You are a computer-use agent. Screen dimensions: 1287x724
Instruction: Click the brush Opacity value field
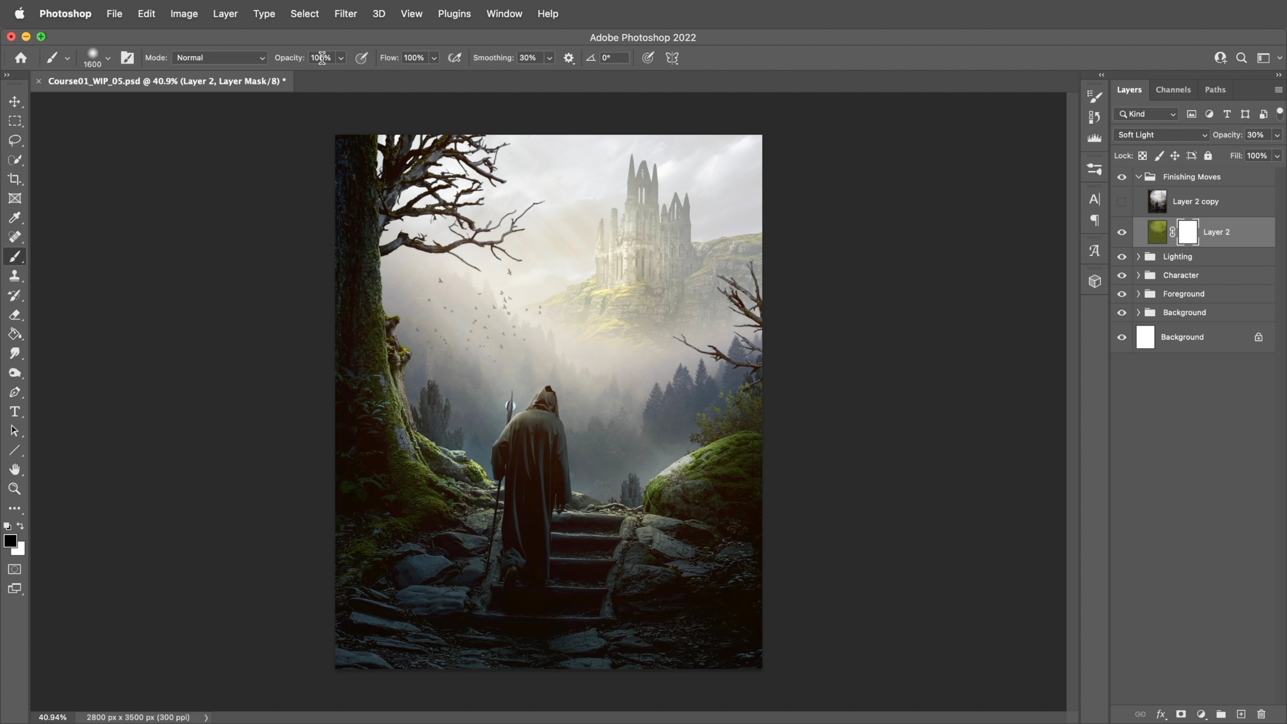321,58
